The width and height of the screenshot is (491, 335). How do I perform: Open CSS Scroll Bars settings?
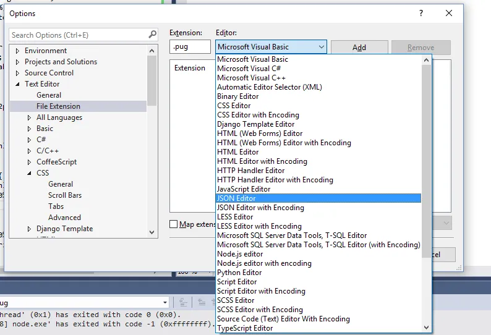tap(65, 195)
